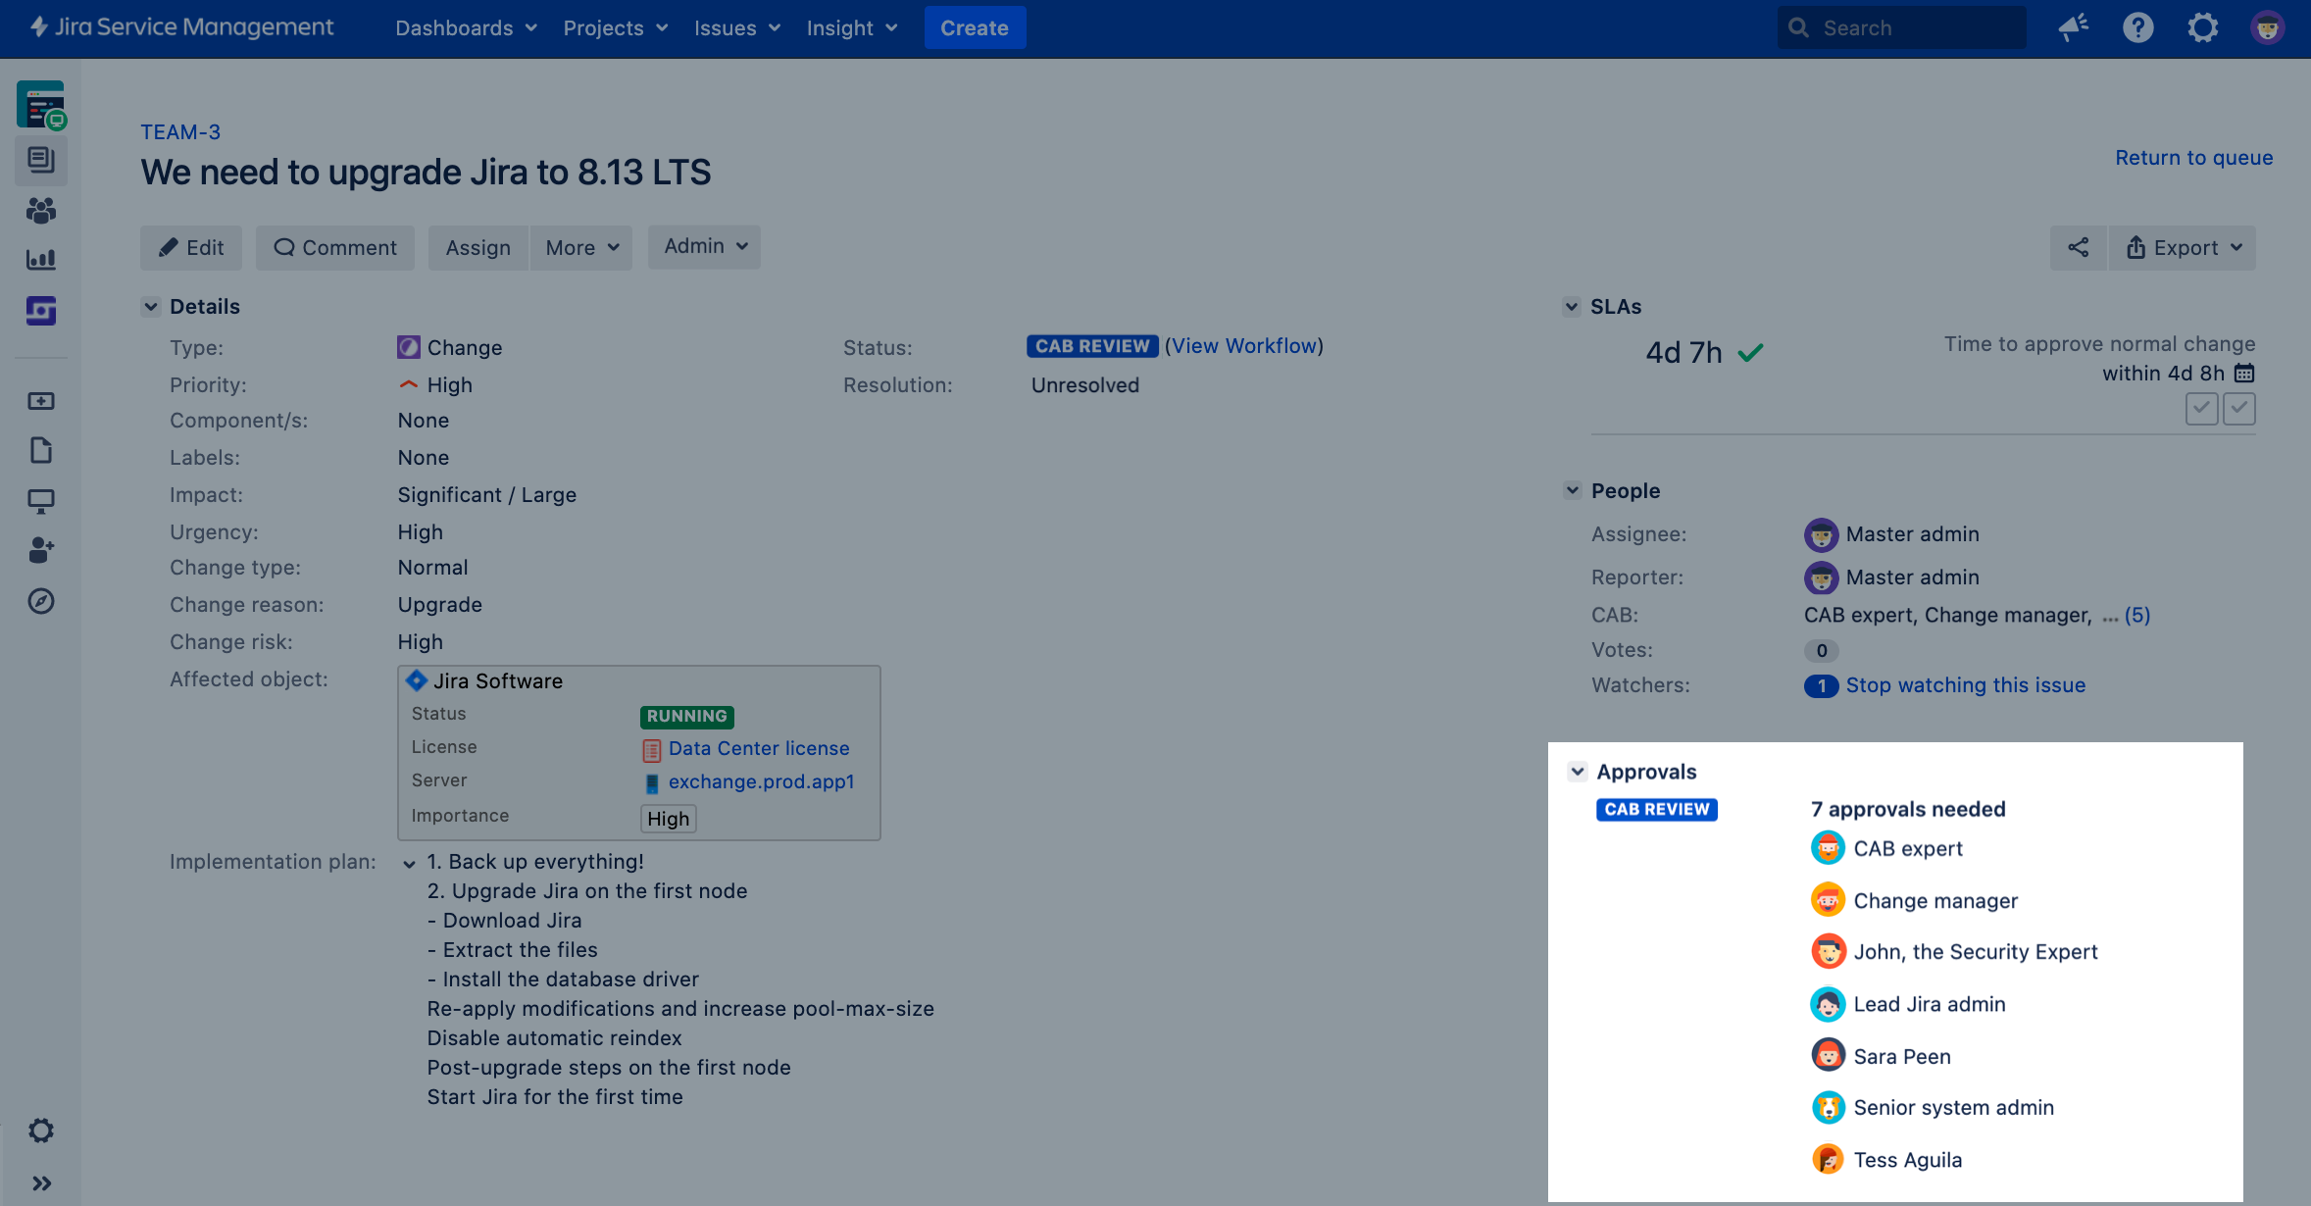Collapse the Details section
This screenshot has height=1206, width=2311.
[151, 307]
